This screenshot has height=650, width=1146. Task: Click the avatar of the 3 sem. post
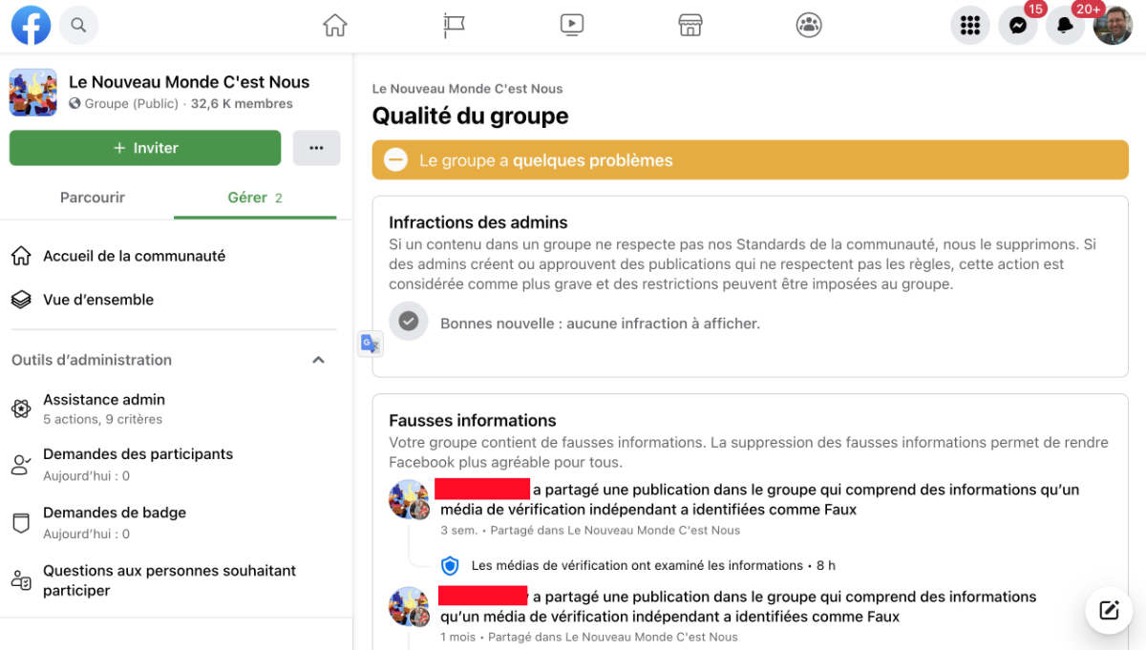coord(409,500)
